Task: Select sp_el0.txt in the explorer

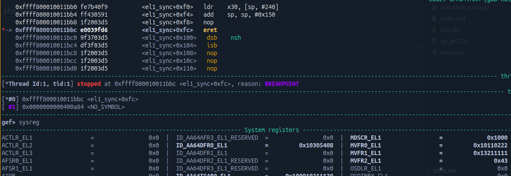Action: (x=455, y=41)
